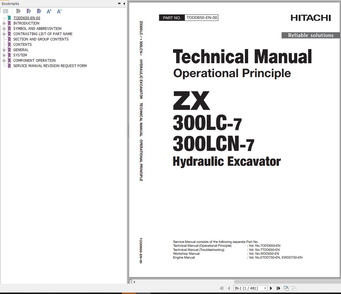Click the double-arrow expand panel icon
This screenshot has height=294, width=341.
(119, 4)
